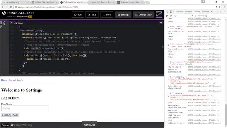Open the DevTools three-dot menu

pyautogui.click(x=221, y=12)
